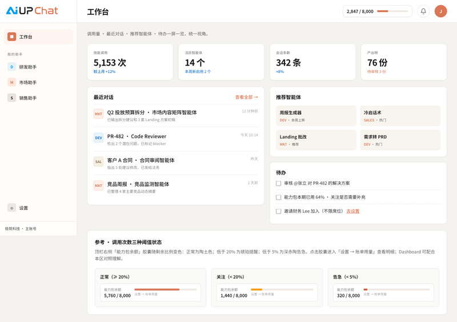Click 设置 → 账单用量 under 320 / 8,000
This screenshot has height=322, width=457.
point(375,295)
